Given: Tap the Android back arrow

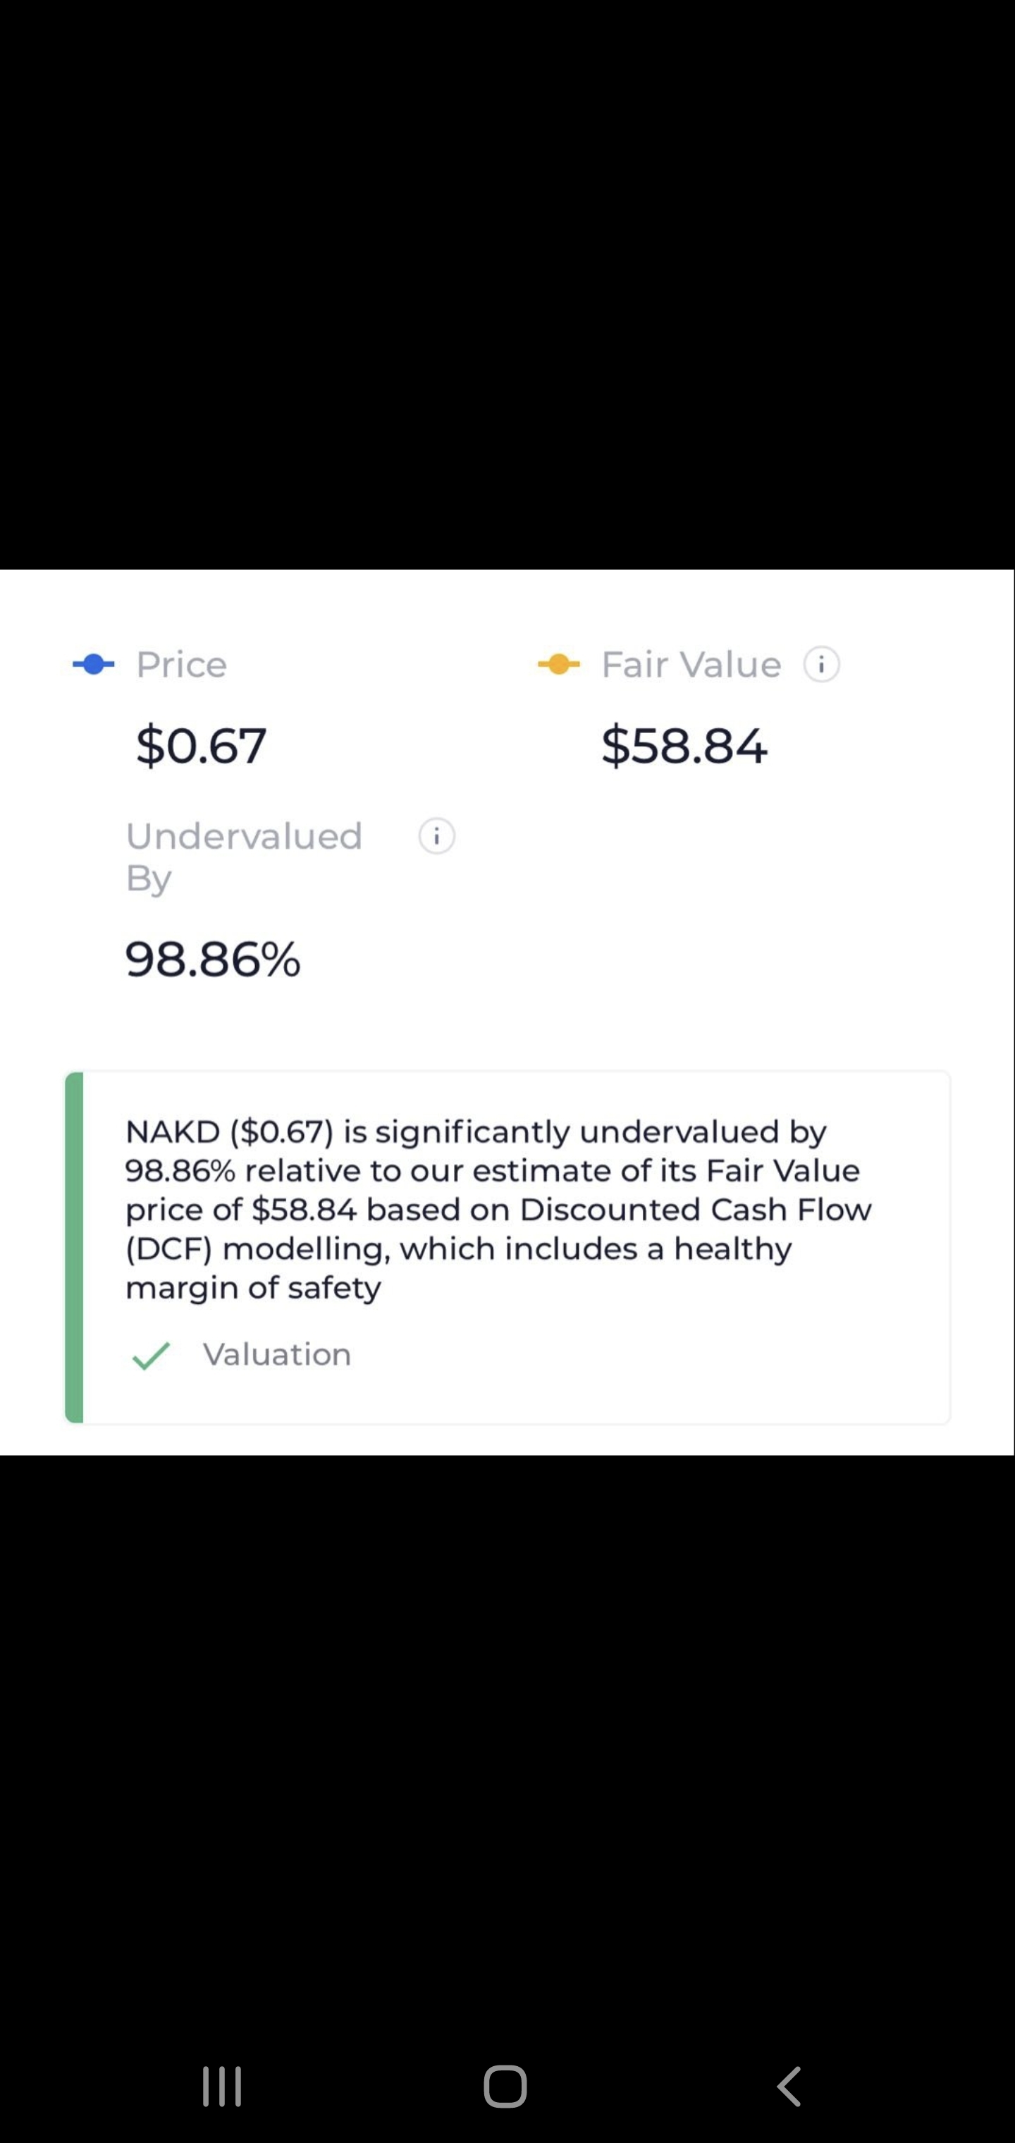Looking at the screenshot, I should pos(789,2086).
